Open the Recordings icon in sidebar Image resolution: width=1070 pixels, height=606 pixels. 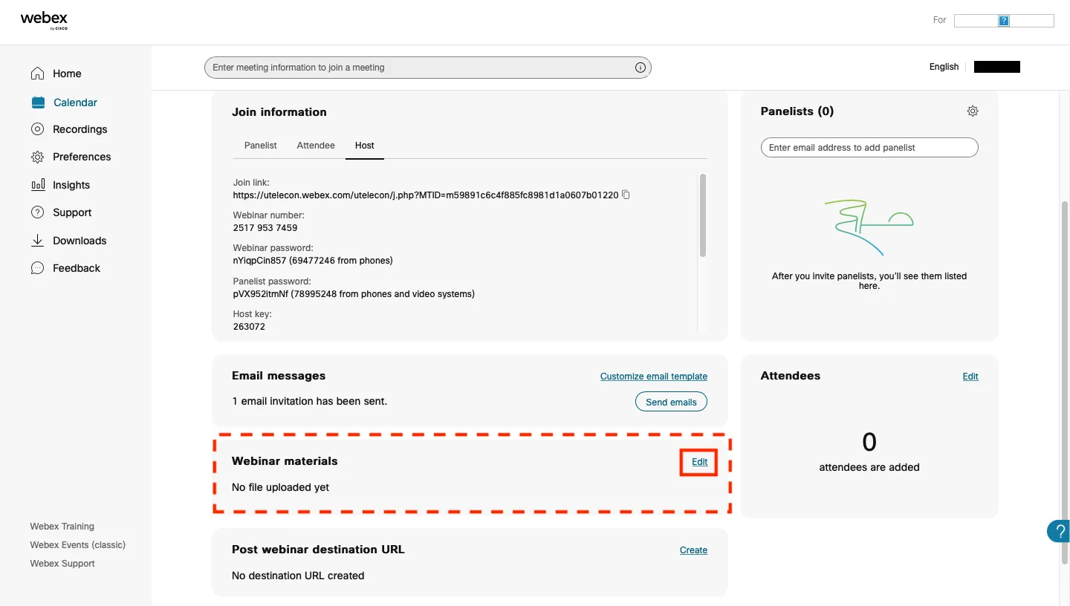tap(37, 129)
